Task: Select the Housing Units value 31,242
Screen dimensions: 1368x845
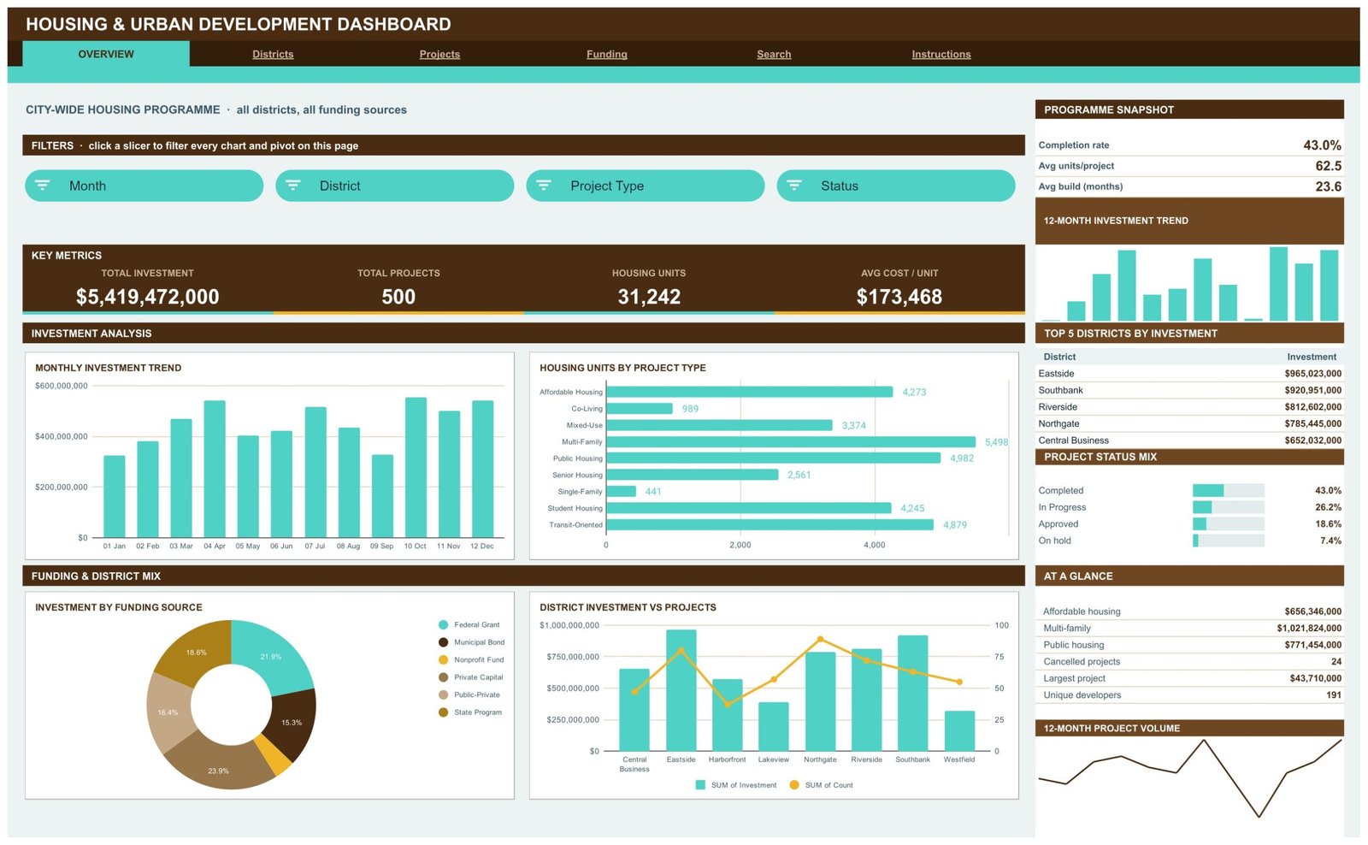Action: 649,297
